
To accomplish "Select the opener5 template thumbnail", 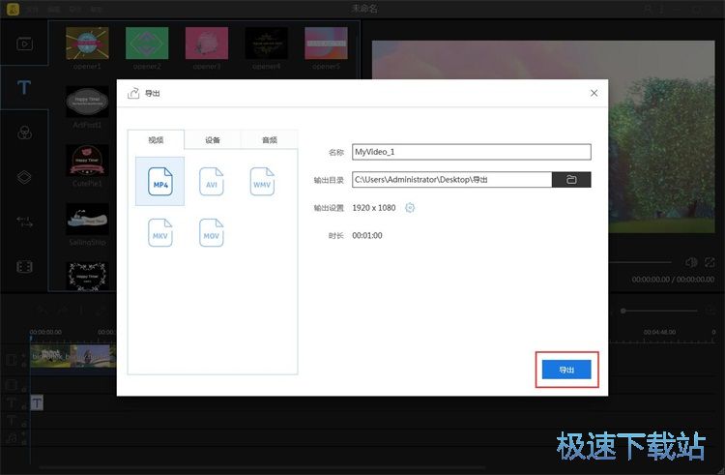I will click(326, 43).
